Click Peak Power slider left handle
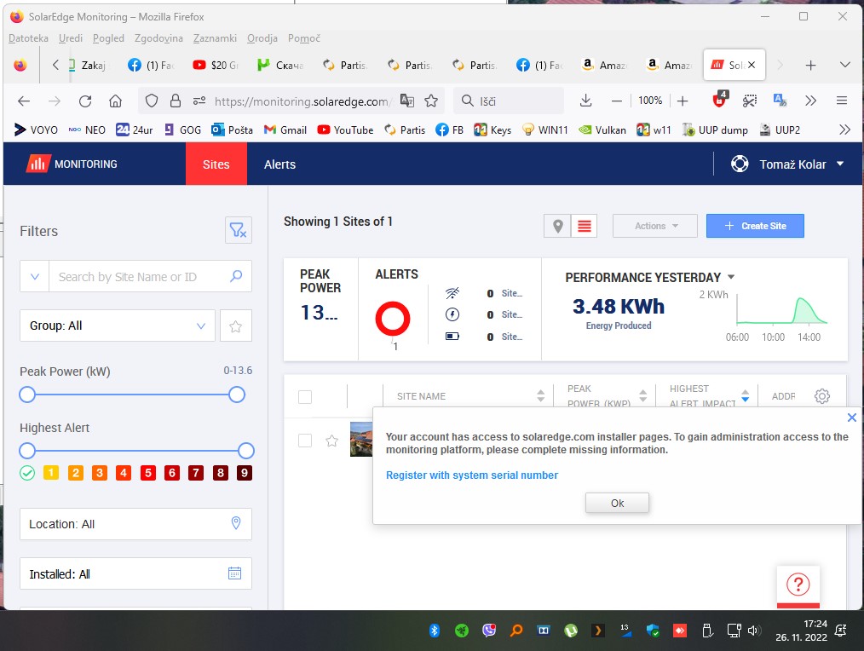 tap(27, 395)
